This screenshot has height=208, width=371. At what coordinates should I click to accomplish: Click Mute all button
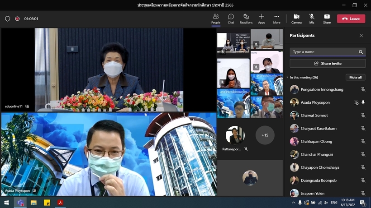(x=355, y=77)
